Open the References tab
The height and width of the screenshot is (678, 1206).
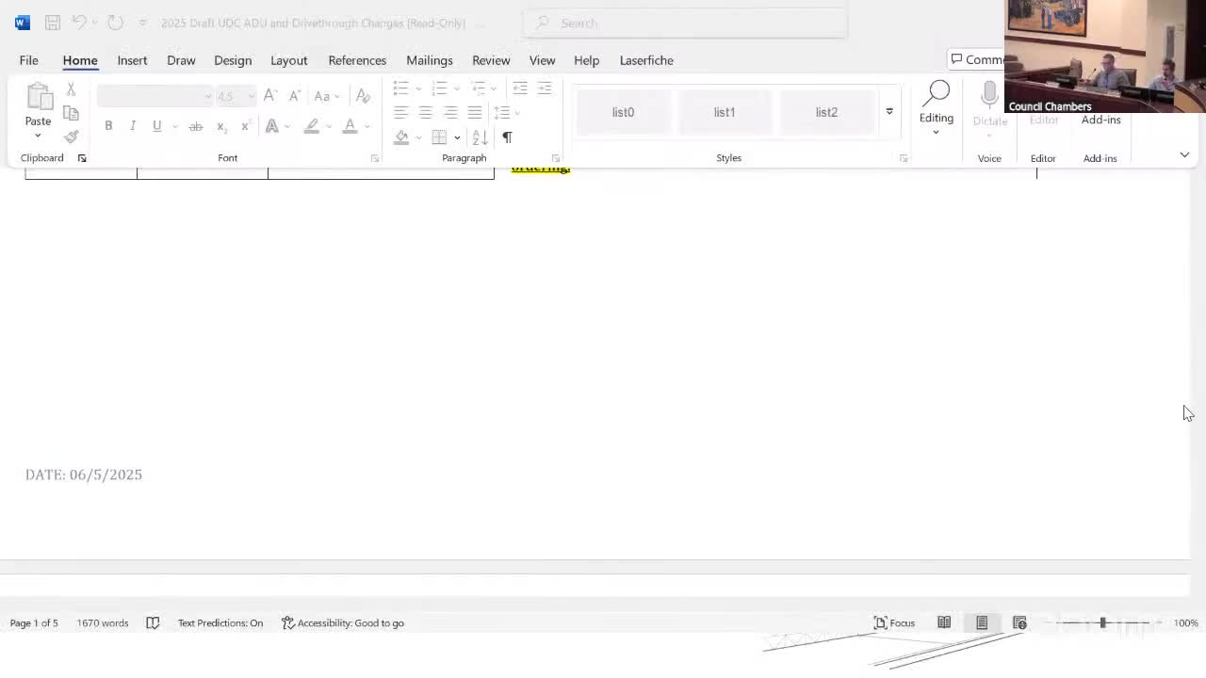point(357,60)
